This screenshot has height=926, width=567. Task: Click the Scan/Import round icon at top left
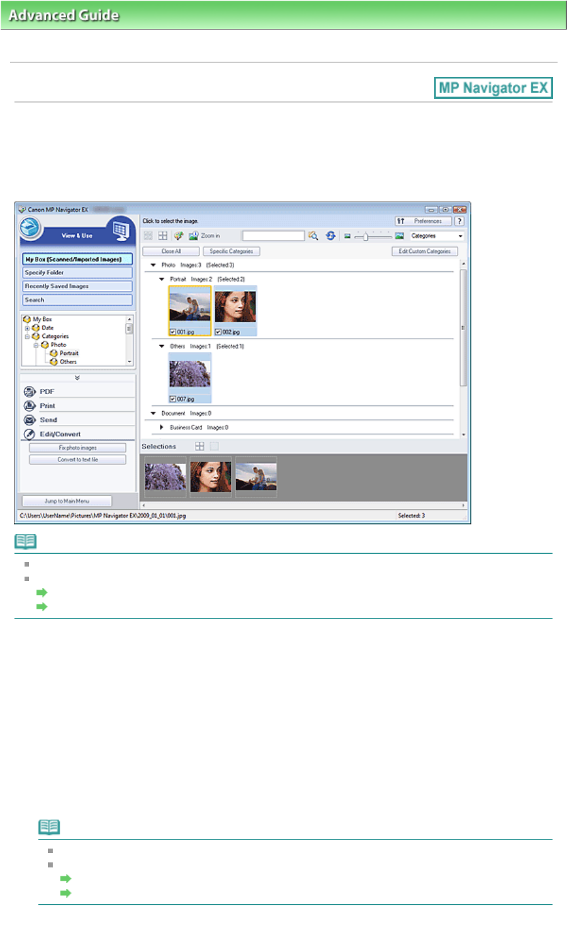click(30, 228)
